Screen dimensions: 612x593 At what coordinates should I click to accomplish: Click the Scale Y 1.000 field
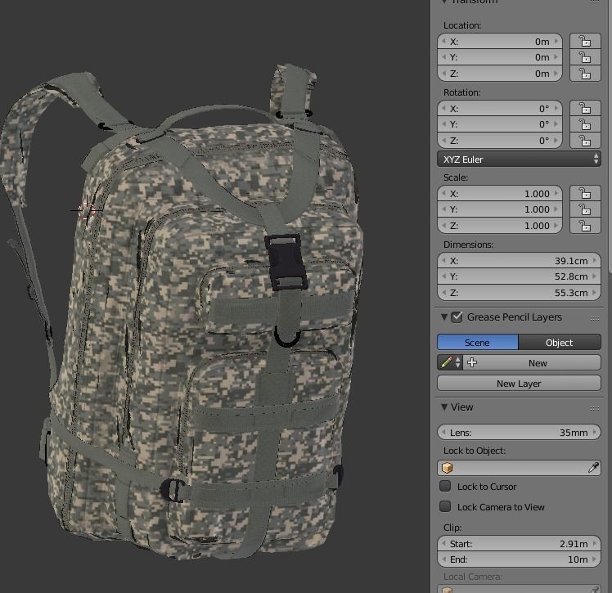point(500,209)
